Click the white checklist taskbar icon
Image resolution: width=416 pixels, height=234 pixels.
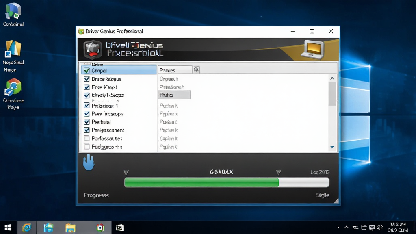coord(120,227)
